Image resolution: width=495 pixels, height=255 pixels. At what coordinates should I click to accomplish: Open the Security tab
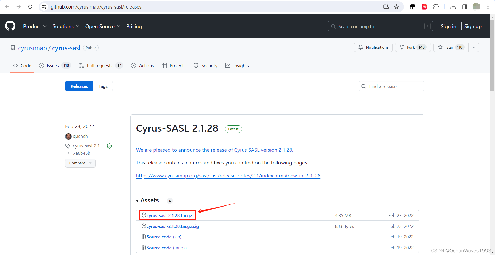coord(205,66)
